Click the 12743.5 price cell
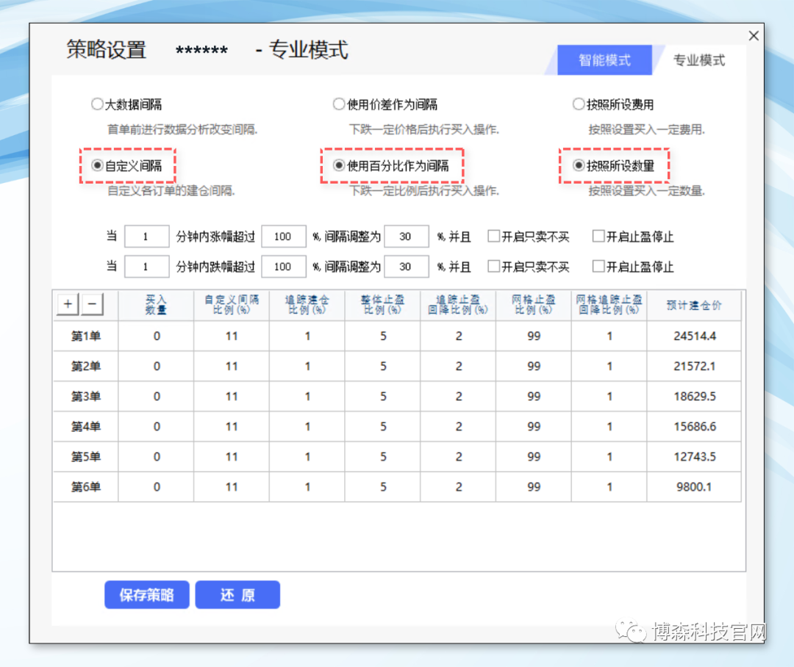This screenshot has height=667, width=794. tap(694, 456)
